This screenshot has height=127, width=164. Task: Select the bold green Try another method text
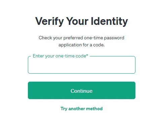point(82,109)
